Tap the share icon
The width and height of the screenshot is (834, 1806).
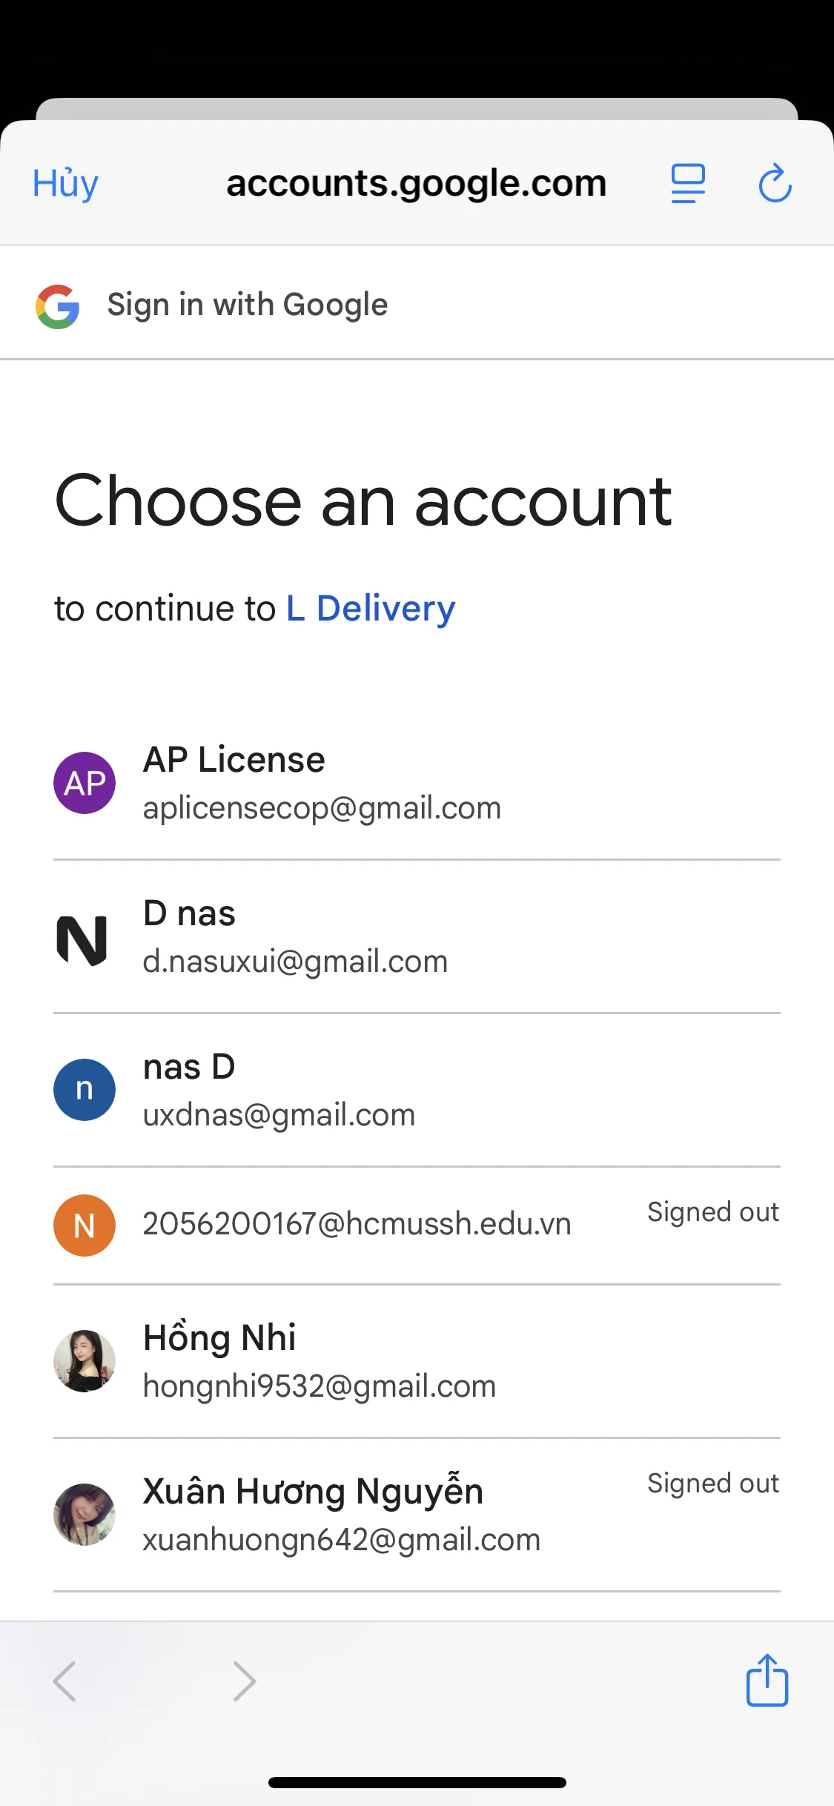coord(767,1680)
